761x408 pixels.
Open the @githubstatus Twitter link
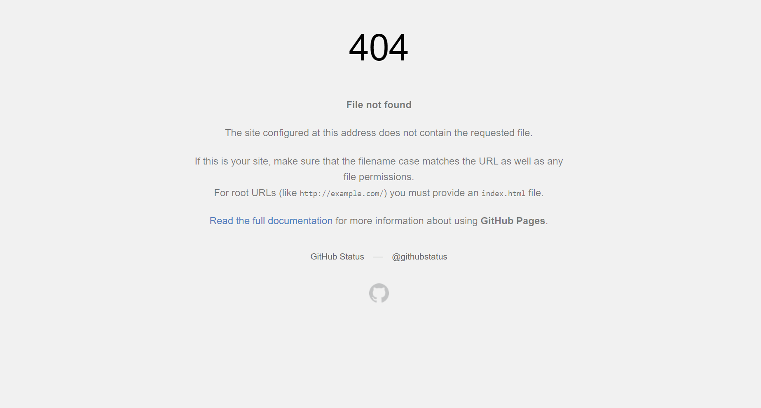coord(419,257)
